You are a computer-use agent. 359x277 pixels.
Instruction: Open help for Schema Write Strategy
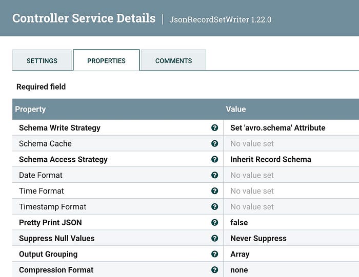point(214,128)
